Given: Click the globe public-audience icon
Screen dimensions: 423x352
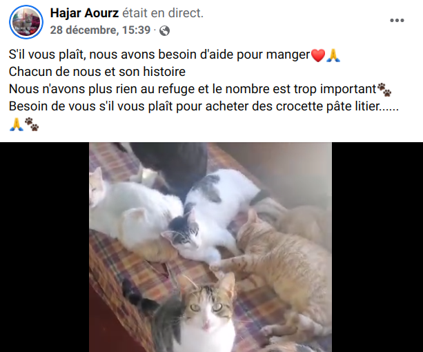Looking at the screenshot, I should [x=164, y=30].
